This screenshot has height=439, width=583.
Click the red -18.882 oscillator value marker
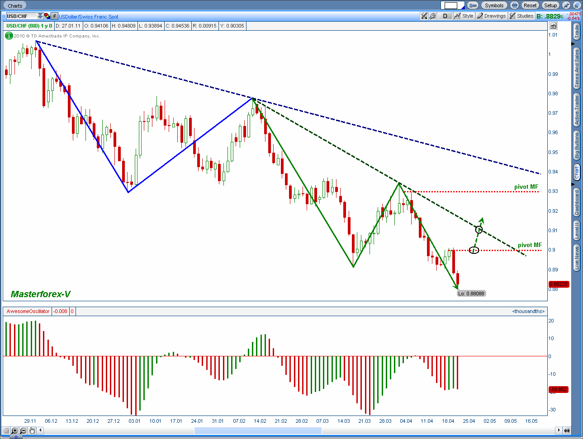click(559, 389)
